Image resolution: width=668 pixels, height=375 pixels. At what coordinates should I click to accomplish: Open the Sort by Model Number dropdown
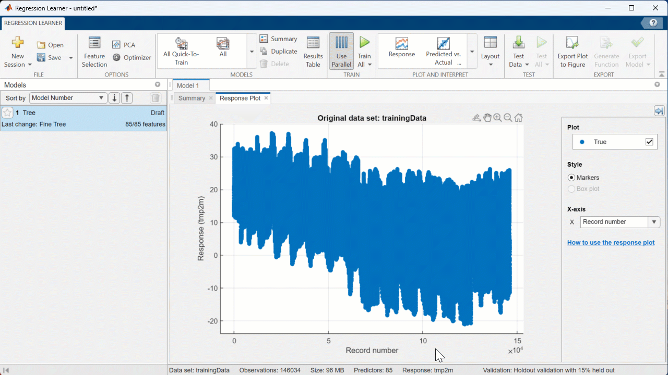click(68, 98)
